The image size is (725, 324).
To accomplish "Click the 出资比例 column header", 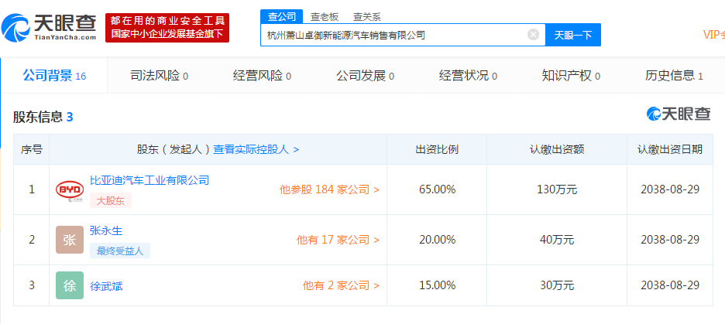I will coord(437,149).
